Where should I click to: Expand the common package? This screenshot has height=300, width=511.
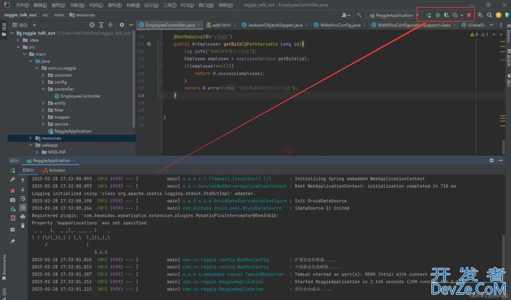(43, 75)
